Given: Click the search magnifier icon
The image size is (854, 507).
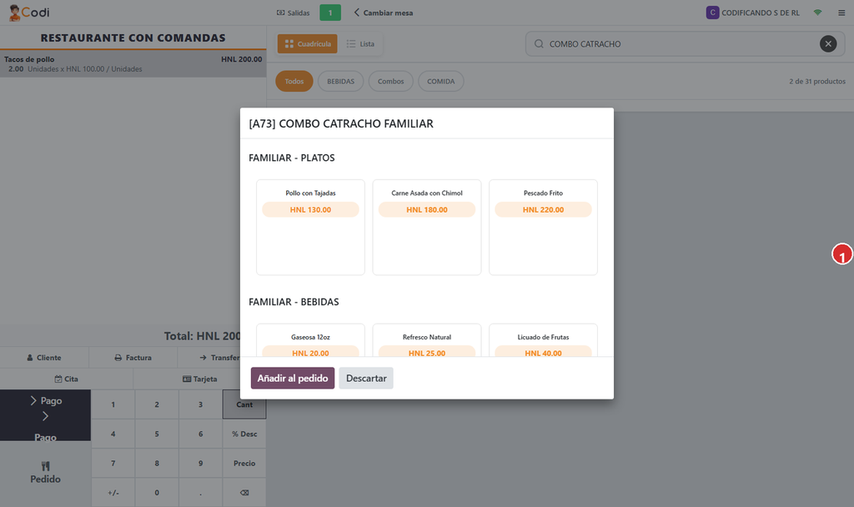Looking at the screenshot, I should tap(539, 43).
